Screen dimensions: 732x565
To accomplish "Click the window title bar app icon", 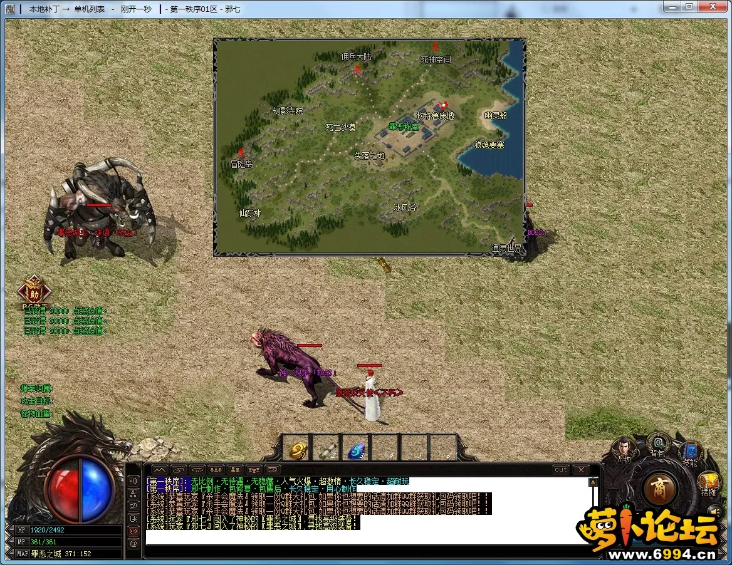I will pos(10,9).
